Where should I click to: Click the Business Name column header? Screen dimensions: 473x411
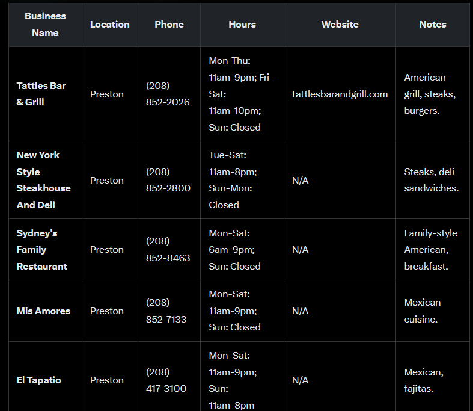coord(45,25)
